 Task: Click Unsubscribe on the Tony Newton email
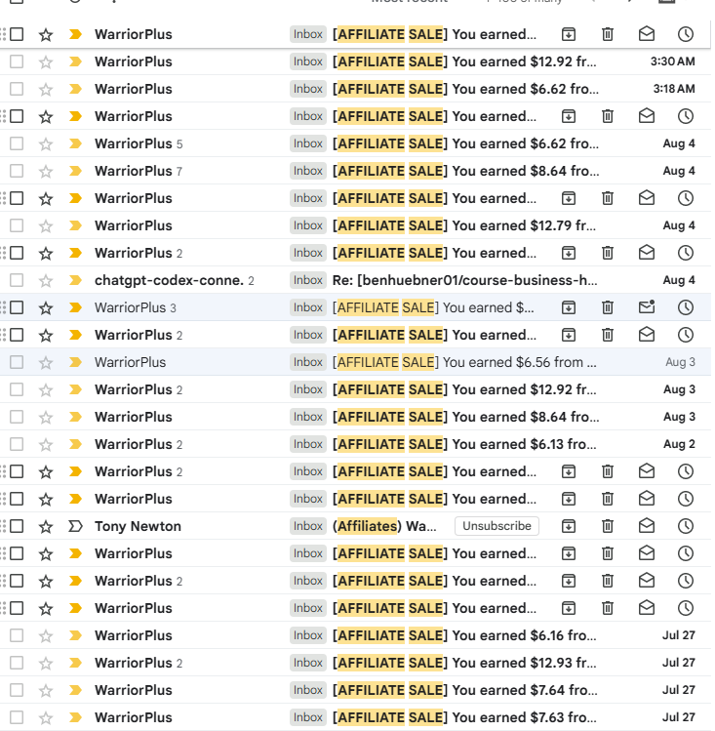[x=497, y=526]
